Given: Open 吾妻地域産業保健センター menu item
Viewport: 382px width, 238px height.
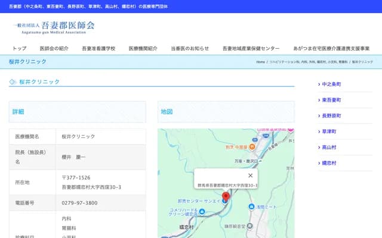Looking at the screenshot, I should pos(251,48).
